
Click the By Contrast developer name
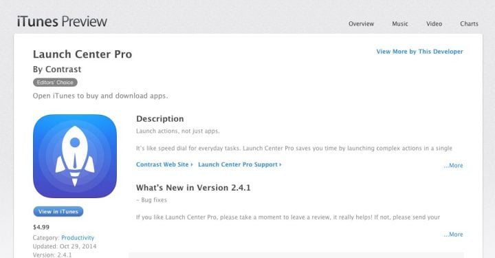[x=57, y=69]
